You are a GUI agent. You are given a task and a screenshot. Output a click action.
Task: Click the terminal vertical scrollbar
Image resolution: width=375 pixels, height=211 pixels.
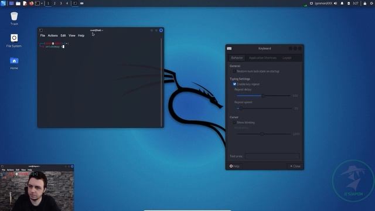point(162,82)
